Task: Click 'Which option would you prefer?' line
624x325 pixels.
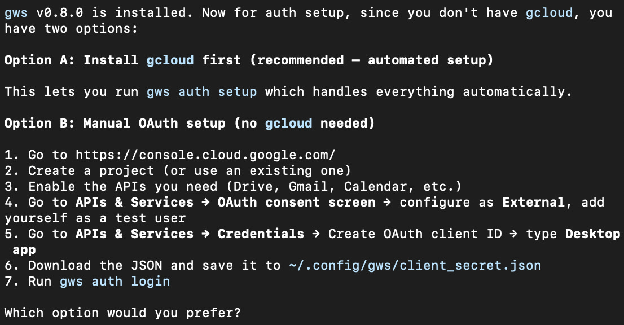Action: point(122,313)
